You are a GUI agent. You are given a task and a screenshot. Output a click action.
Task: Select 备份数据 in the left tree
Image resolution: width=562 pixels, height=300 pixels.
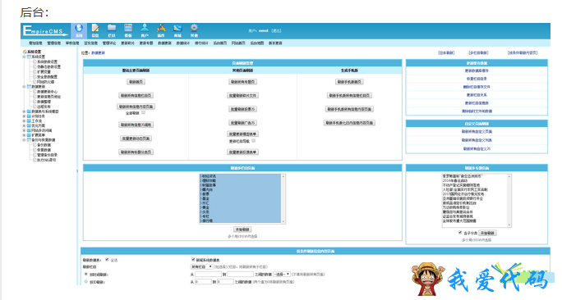[44, 145]
